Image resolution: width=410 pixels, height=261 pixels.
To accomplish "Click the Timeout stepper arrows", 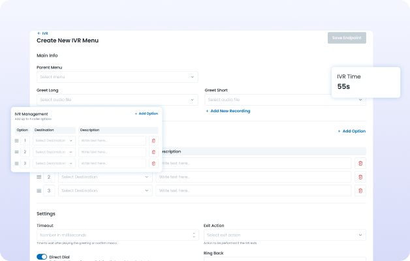I will click(194, 235).
